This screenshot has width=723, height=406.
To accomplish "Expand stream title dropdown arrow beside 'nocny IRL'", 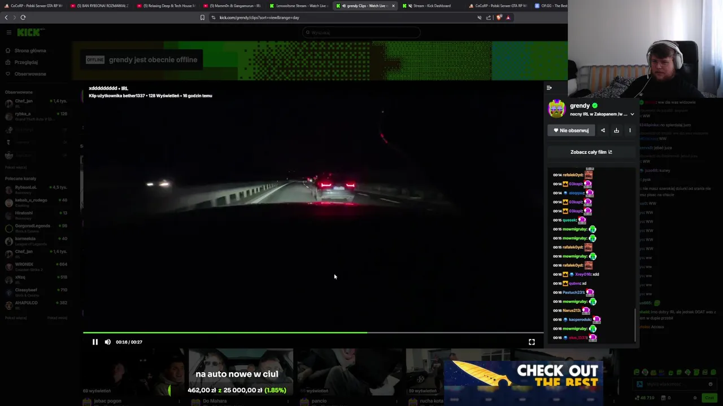I will 632,114.
